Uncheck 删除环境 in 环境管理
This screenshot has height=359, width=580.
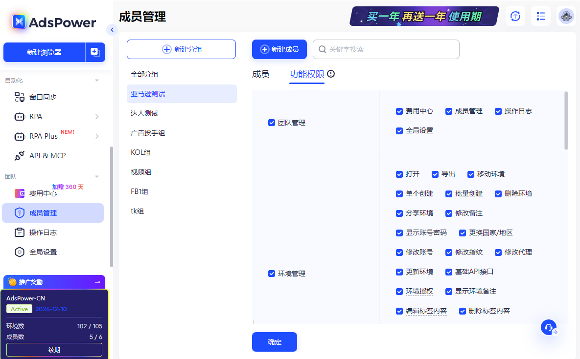[498, 193]
